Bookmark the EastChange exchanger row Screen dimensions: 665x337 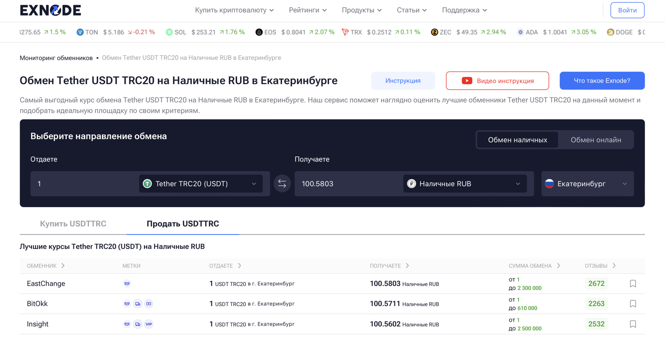(x=633, y=284)
